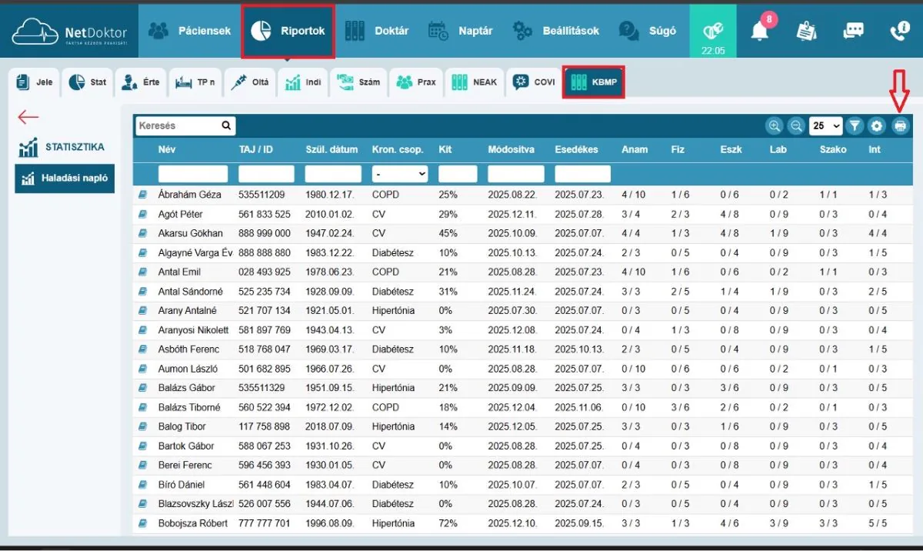This screenshot has height=551, width=923.
Task: Open record icon for Antal Emil
Action: coord(142,272)
